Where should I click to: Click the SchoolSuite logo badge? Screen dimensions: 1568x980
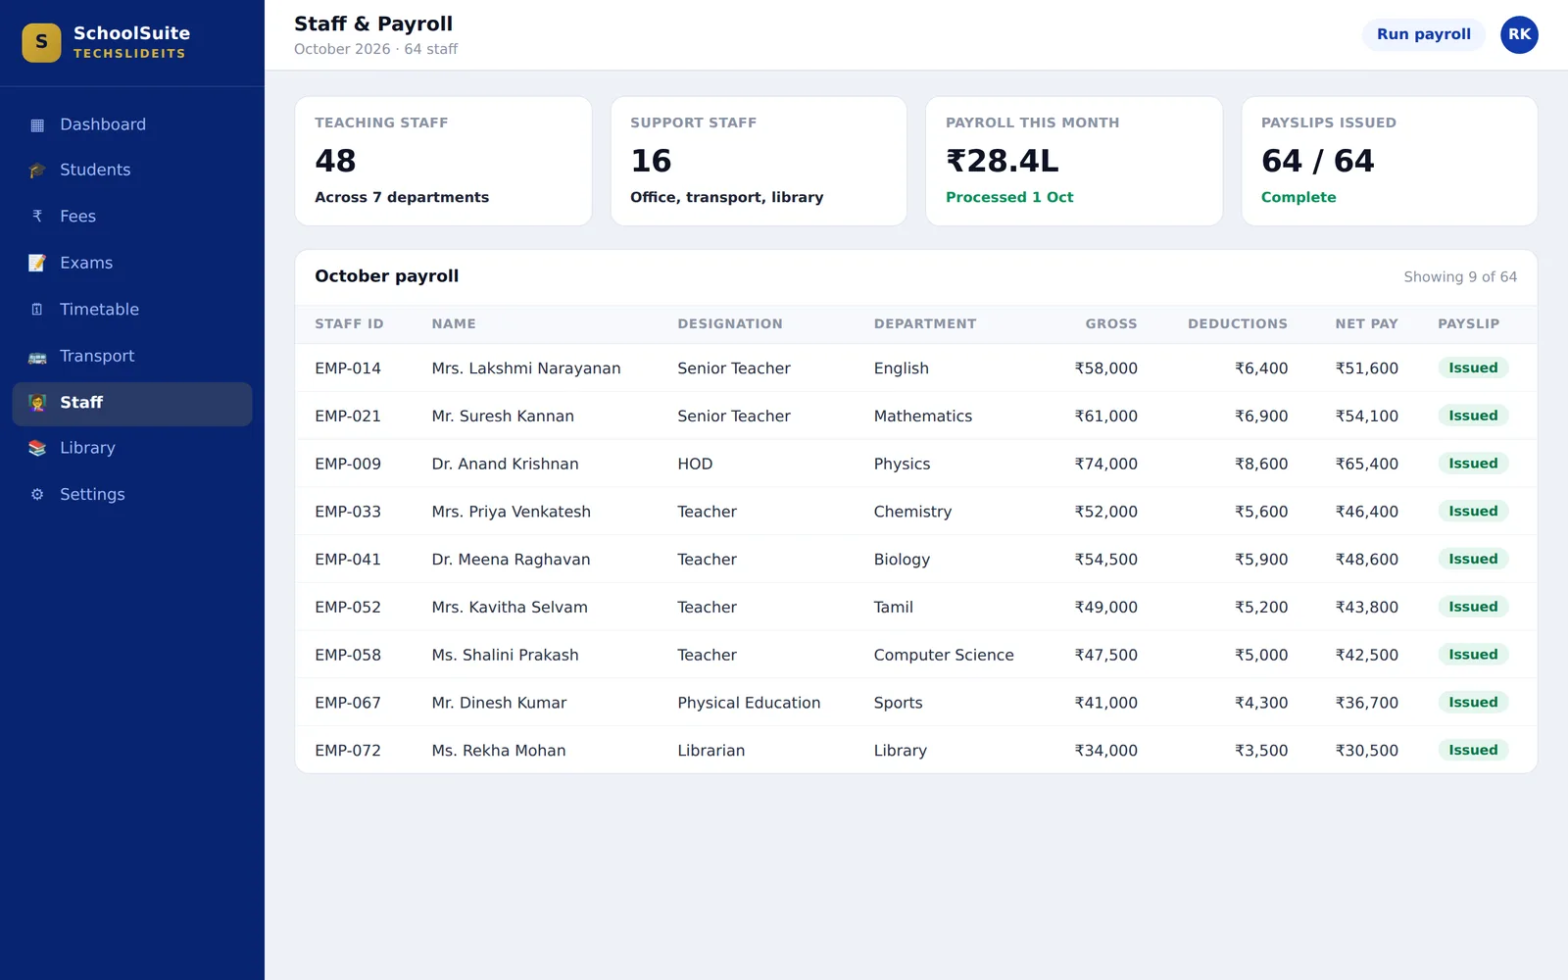coord(41,42)
